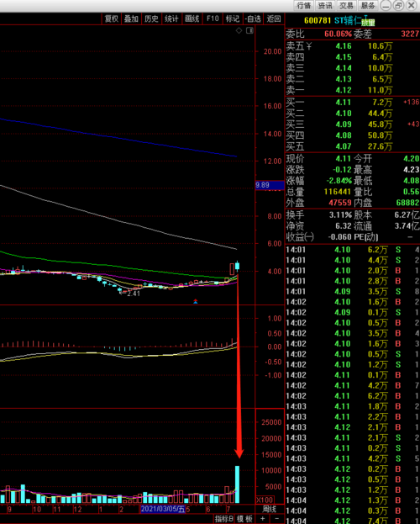Viewport: 420px width, 524px height.
Task: Select the 买一 bid row at 4.11
Action: 352,103
